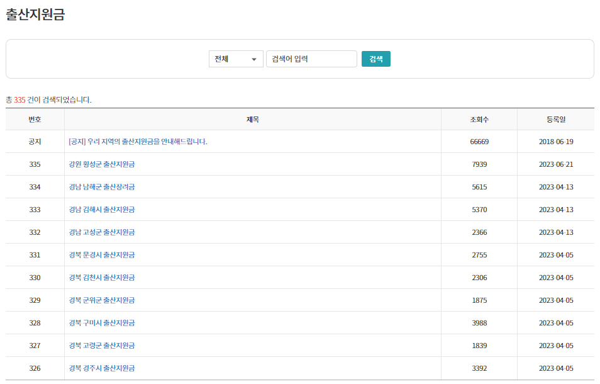Click the total 335 results count text
The image size is (600, 384).
point(48,100)
